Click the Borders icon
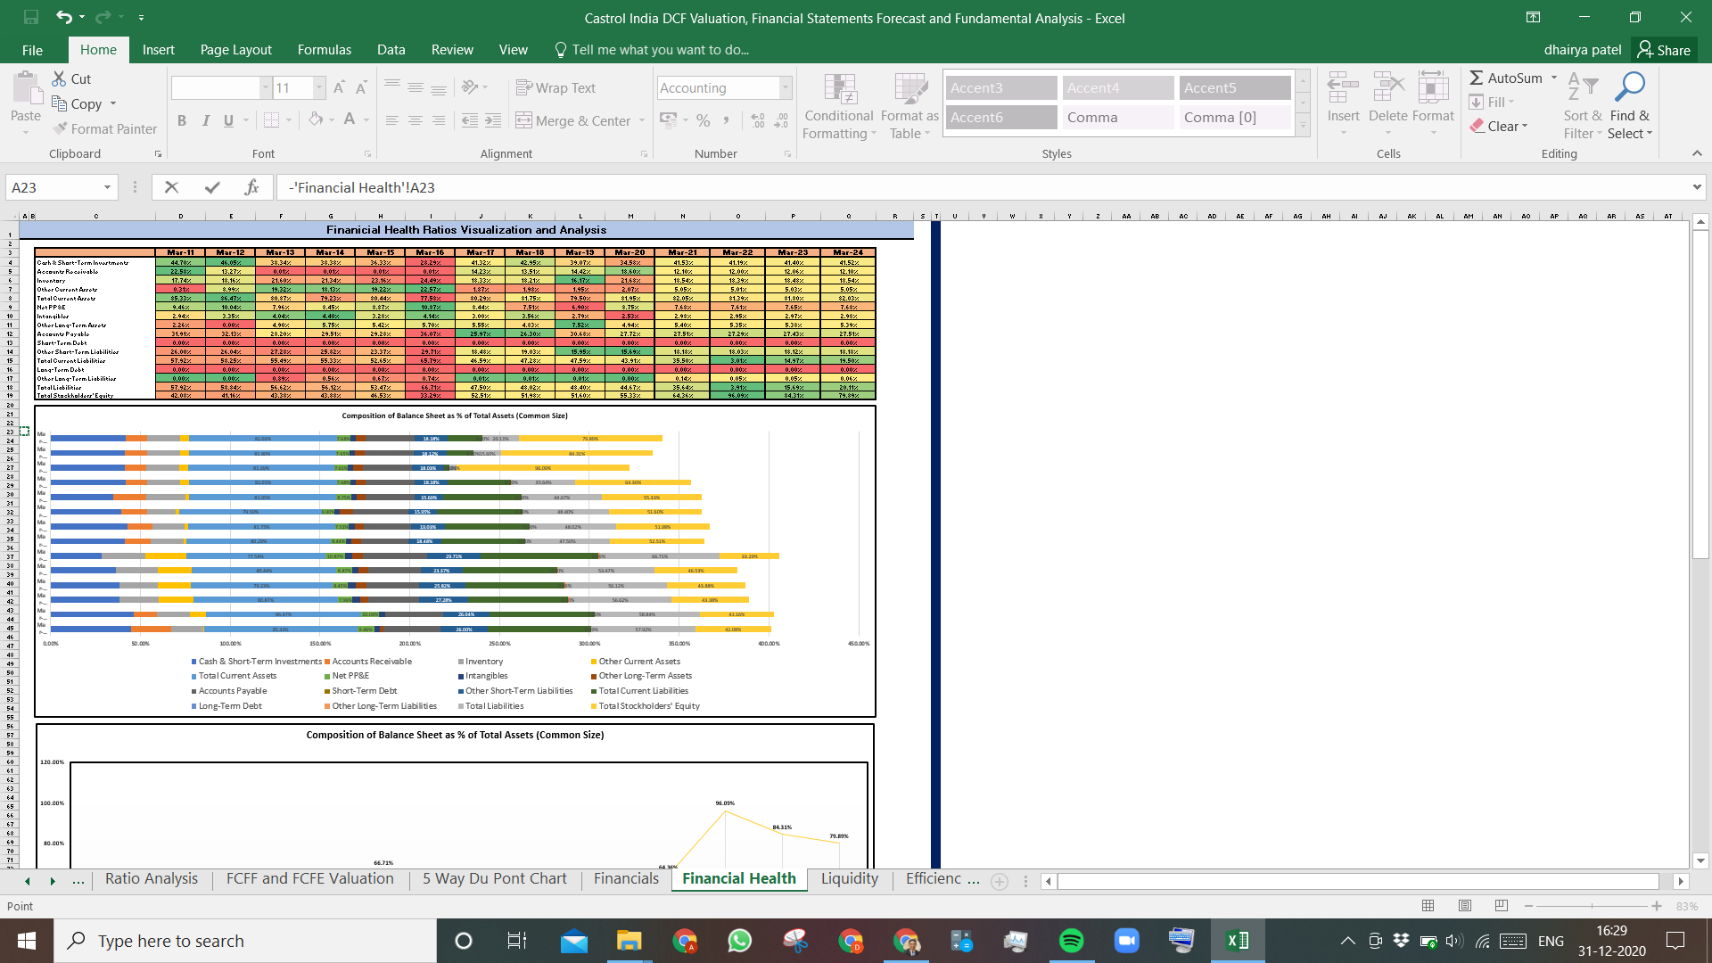Screen dimensions: 1712x963 [272, 119]
